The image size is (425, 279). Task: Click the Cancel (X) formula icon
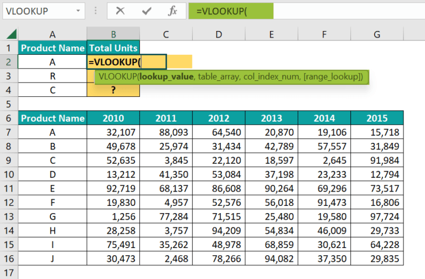120,11
